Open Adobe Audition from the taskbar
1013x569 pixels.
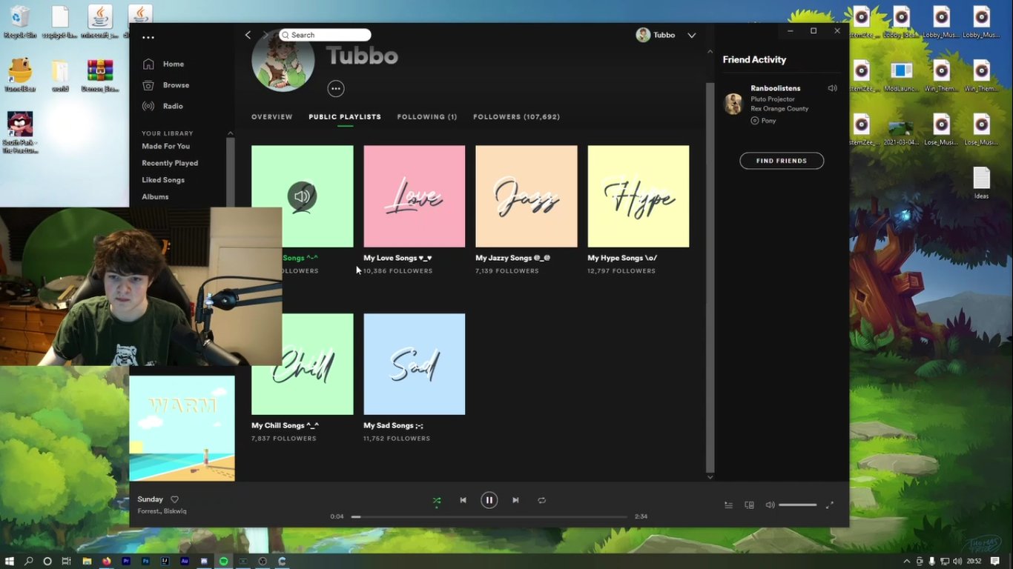pyautogui.click(x=185, y=561)
